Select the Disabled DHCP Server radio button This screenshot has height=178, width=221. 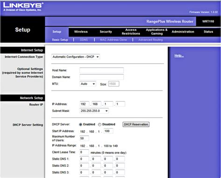99,125
